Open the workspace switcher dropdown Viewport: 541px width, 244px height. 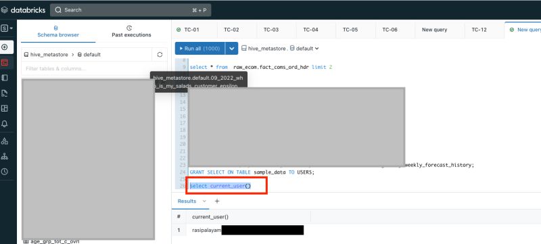pyautogui.click(x=7, y=28)
